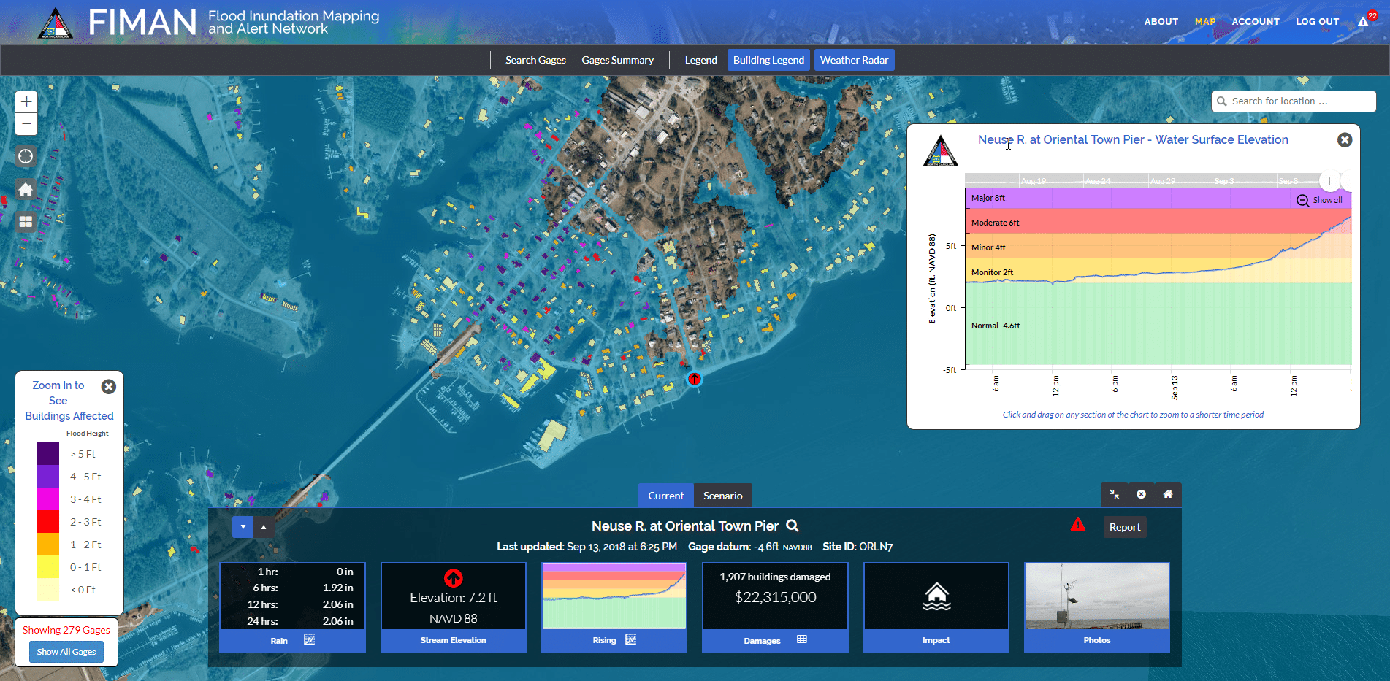
Task: Open the basemap grid icon
Action: pyautogui.click(x=26, y=222)
